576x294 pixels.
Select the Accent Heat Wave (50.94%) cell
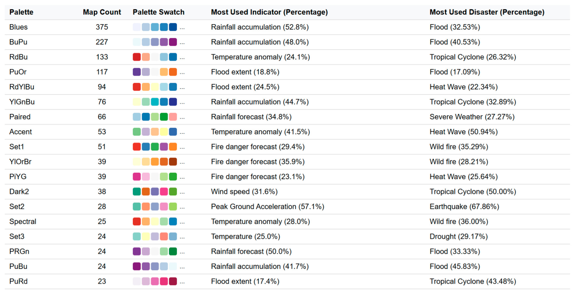463,132
